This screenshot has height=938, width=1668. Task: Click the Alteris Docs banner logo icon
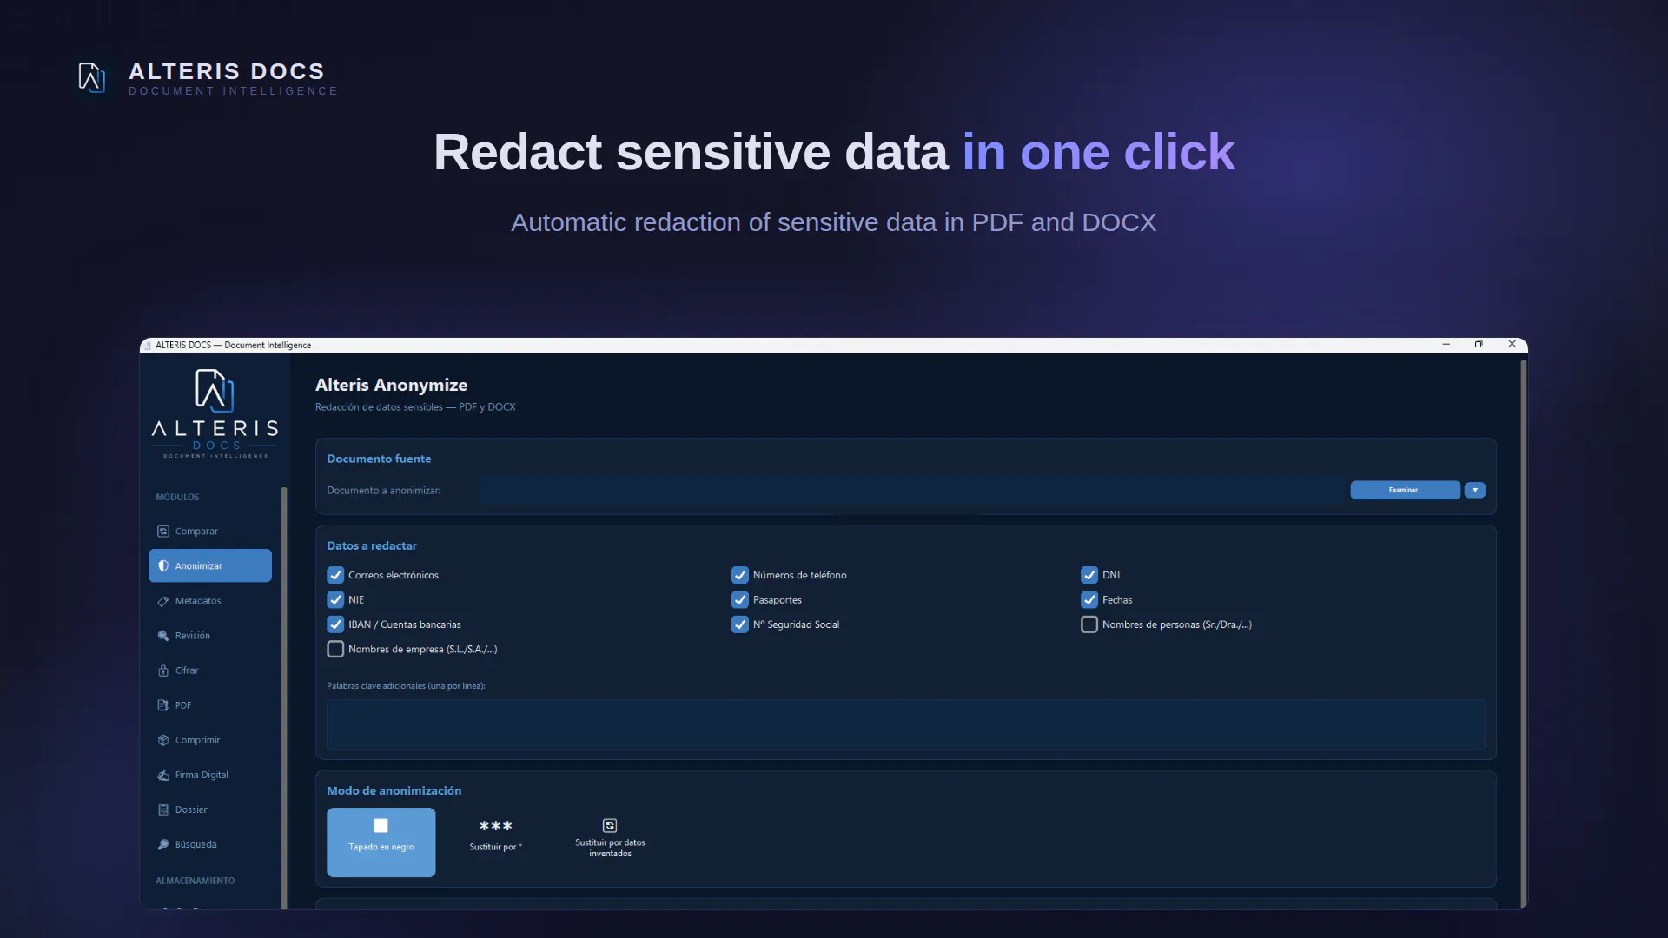(92, 77)
